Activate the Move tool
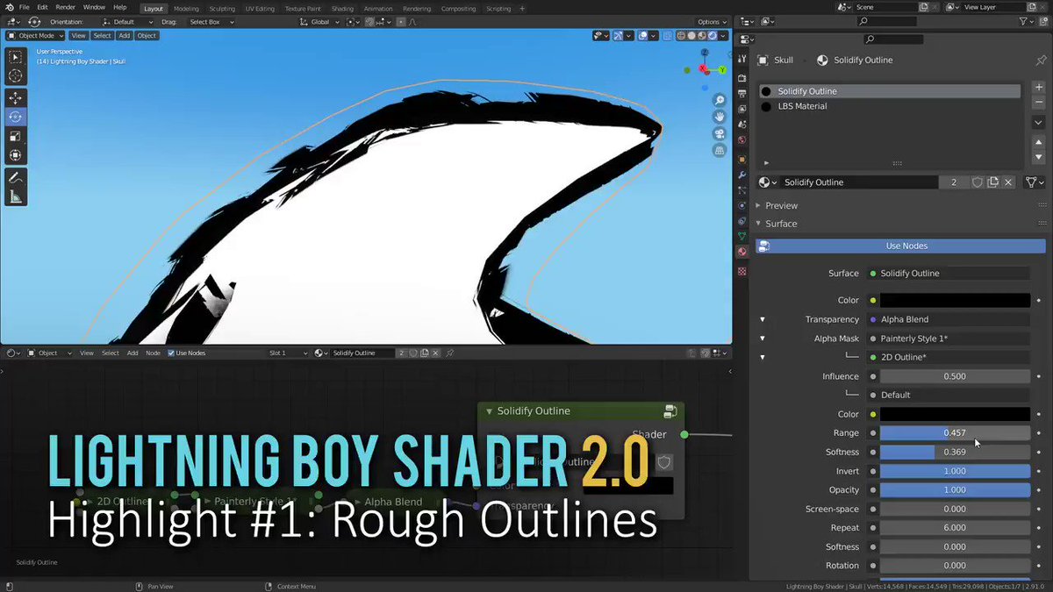Screen dimensions: 1053x592 (x=15, y=98)
